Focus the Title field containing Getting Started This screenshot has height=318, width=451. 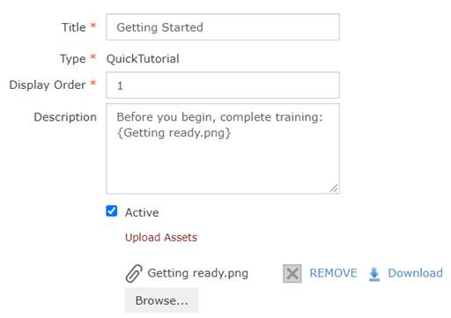(x=223, y=27)
